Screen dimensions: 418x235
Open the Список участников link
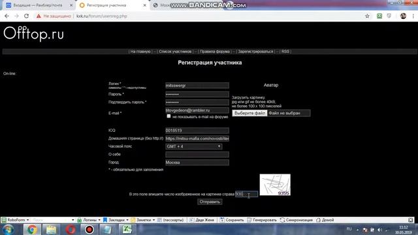(175, 52)
